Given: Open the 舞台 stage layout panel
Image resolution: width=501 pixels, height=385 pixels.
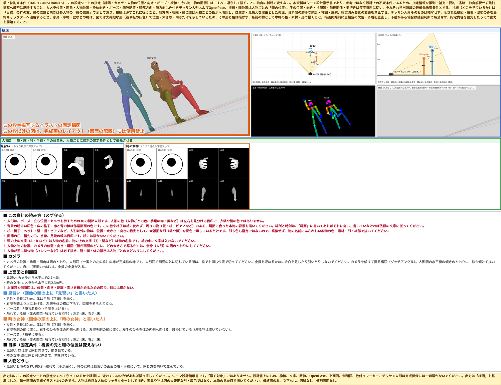Looking at the screenshot, I should 439,111.
